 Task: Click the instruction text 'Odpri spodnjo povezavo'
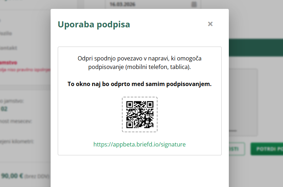(110, 59)
